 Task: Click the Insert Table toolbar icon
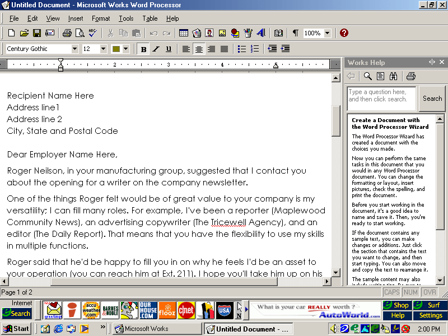click(183, 33)
